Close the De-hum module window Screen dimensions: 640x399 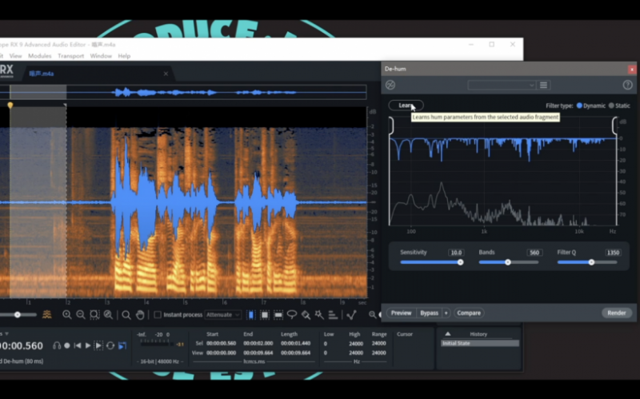tap(632, 70)
